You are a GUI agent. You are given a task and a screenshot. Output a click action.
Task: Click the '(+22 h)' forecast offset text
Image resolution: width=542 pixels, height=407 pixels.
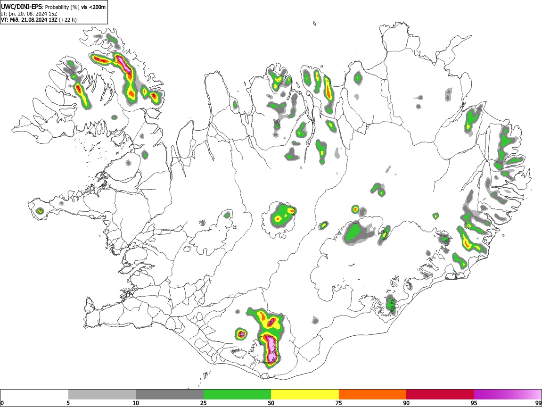(x=68, y=20)
